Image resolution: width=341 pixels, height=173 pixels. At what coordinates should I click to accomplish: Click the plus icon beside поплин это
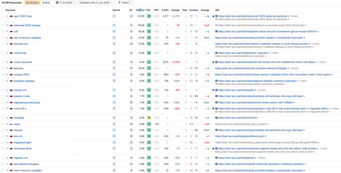(x=7, y=90)
